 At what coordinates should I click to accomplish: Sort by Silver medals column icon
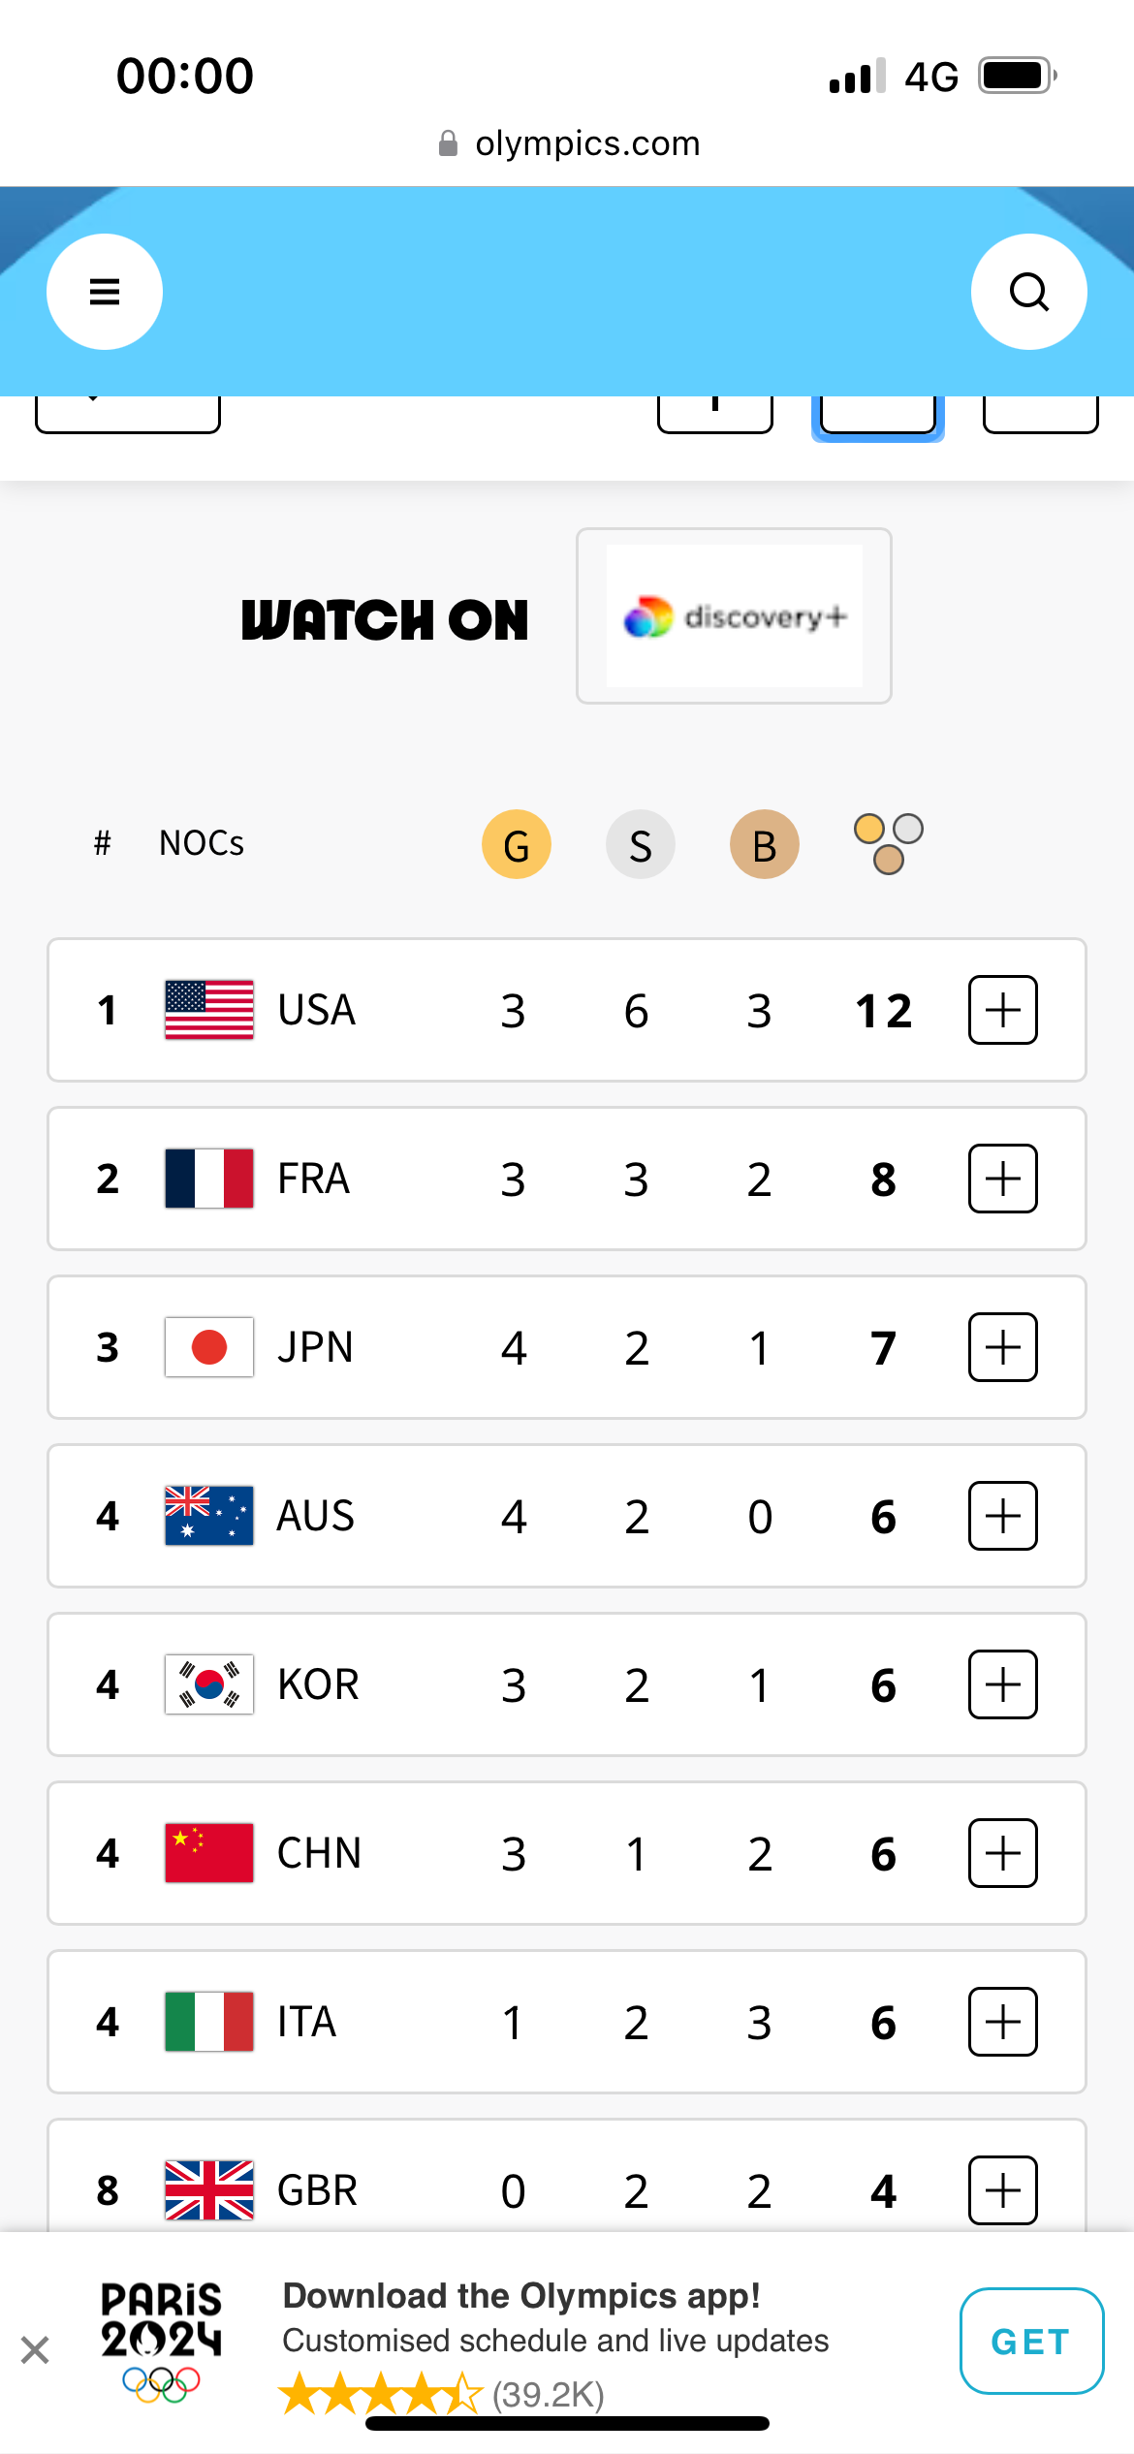pyautogui.click(x=641, y=844)
